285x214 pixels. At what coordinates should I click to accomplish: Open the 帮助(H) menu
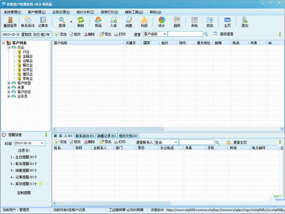(155, 12)
